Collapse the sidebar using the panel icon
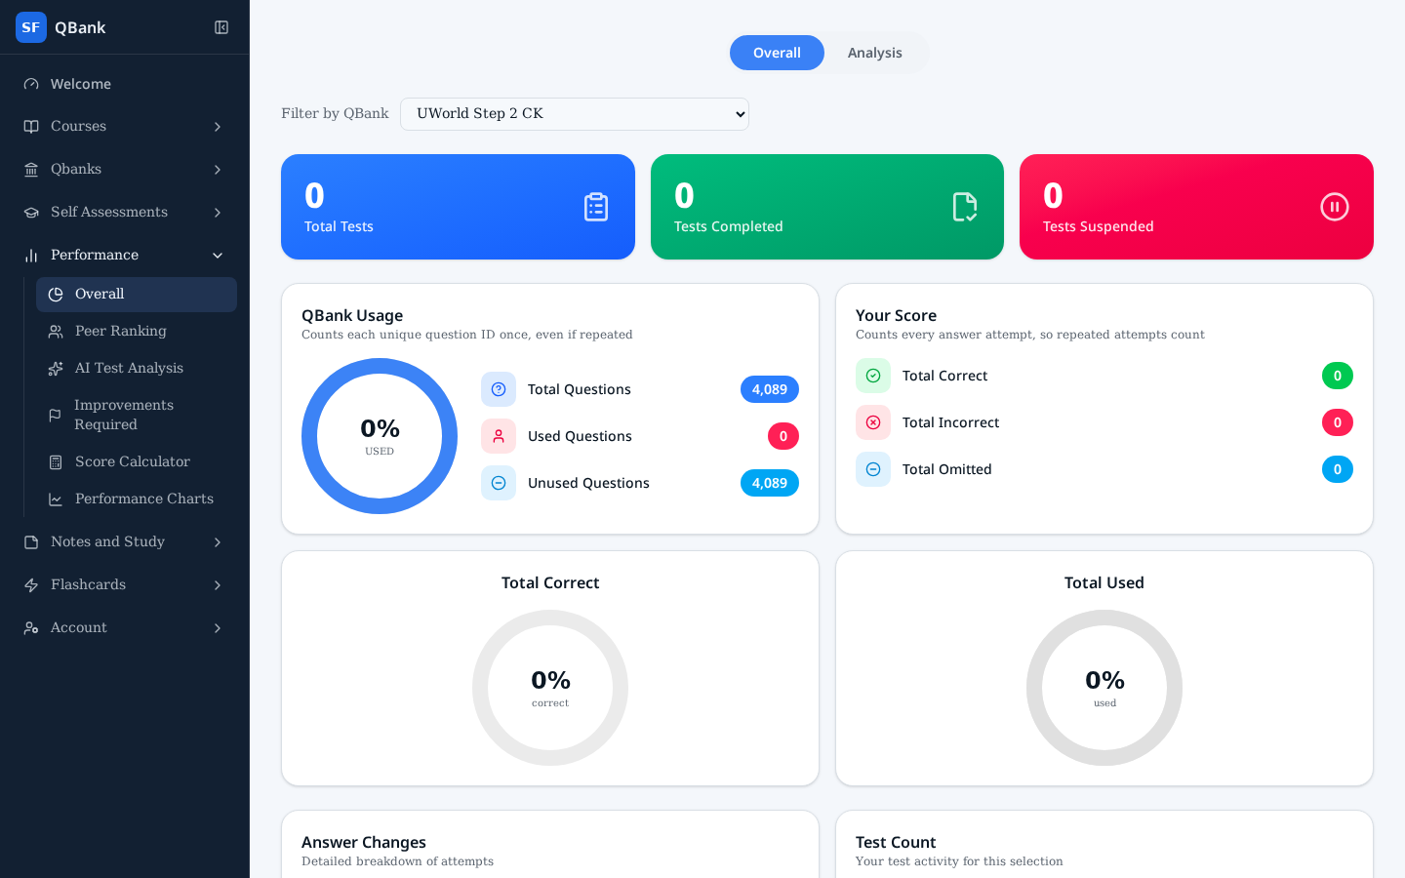Screen dimensions: 1405x878 (221, 27)
